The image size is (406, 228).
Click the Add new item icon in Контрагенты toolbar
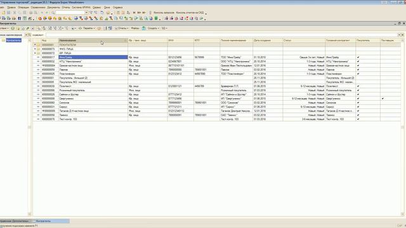pos(13,28)
